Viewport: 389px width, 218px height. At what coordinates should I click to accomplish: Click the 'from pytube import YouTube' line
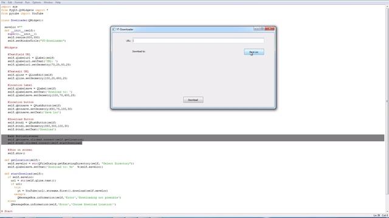(x=22, y=13)
